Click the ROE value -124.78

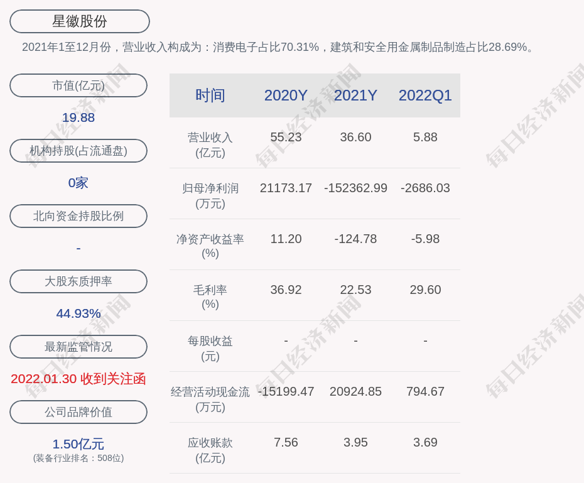(x=355, y=239)
